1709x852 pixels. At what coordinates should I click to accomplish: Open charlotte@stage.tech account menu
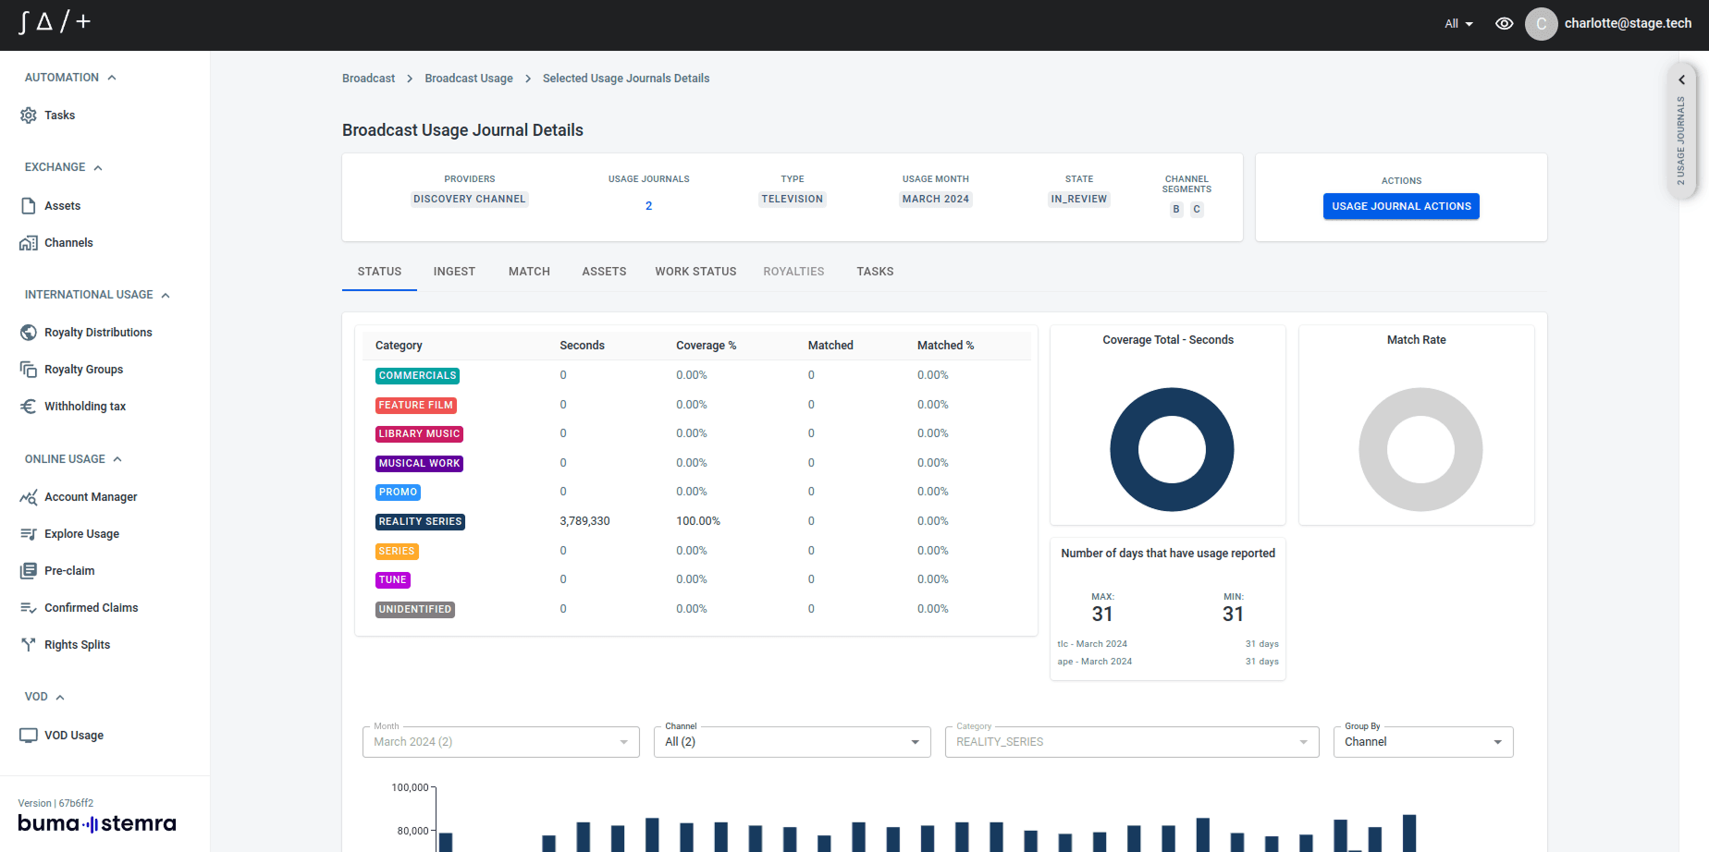tap(1628, 24)
